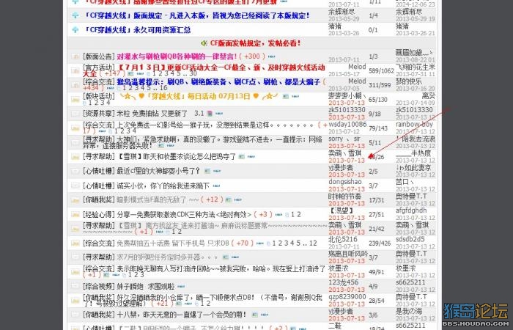Select the [经验心得] category tag
This screenshot has width=513, height=330.
pos(99,214)
